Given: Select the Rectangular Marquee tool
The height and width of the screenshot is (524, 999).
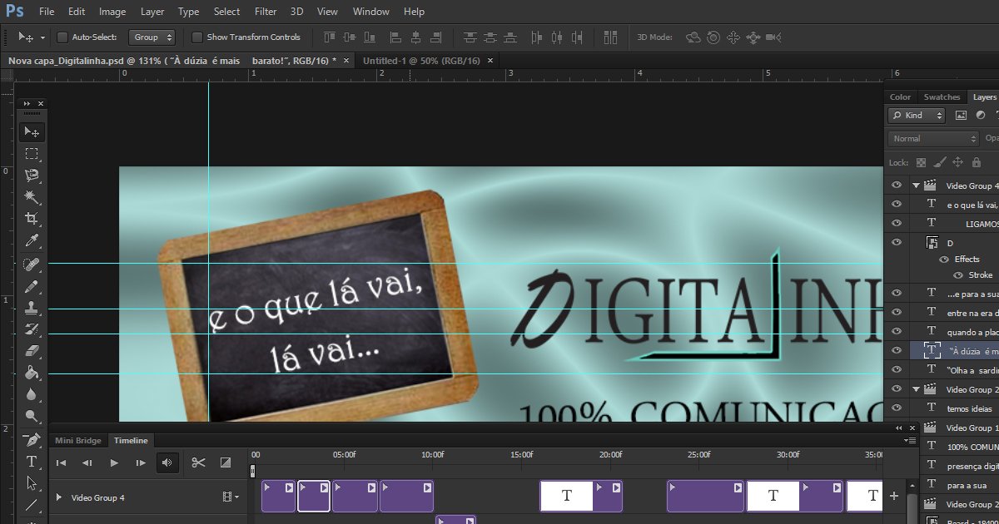Looking at the screenshot, I should tap(32, 154).
